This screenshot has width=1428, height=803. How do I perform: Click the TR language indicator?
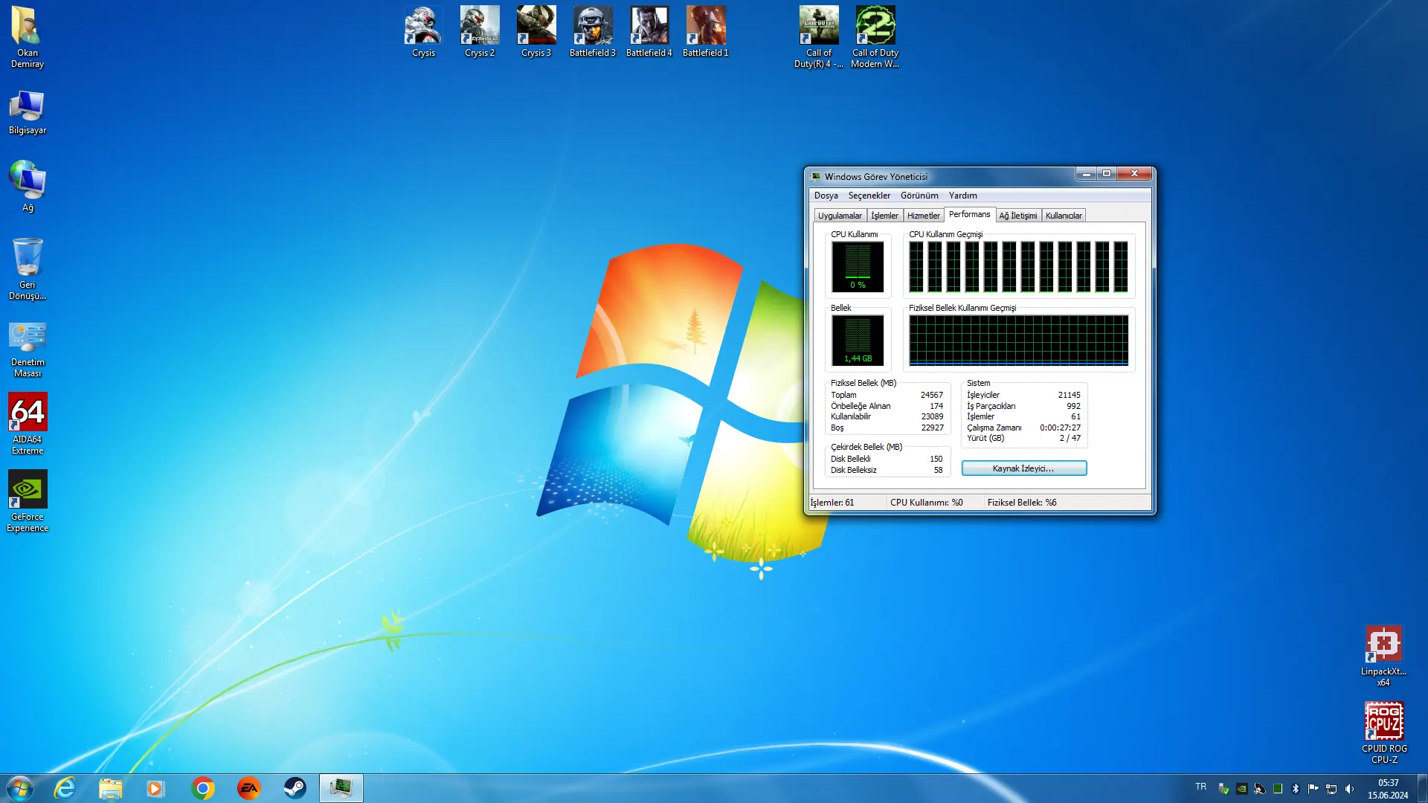[1200, 787]
